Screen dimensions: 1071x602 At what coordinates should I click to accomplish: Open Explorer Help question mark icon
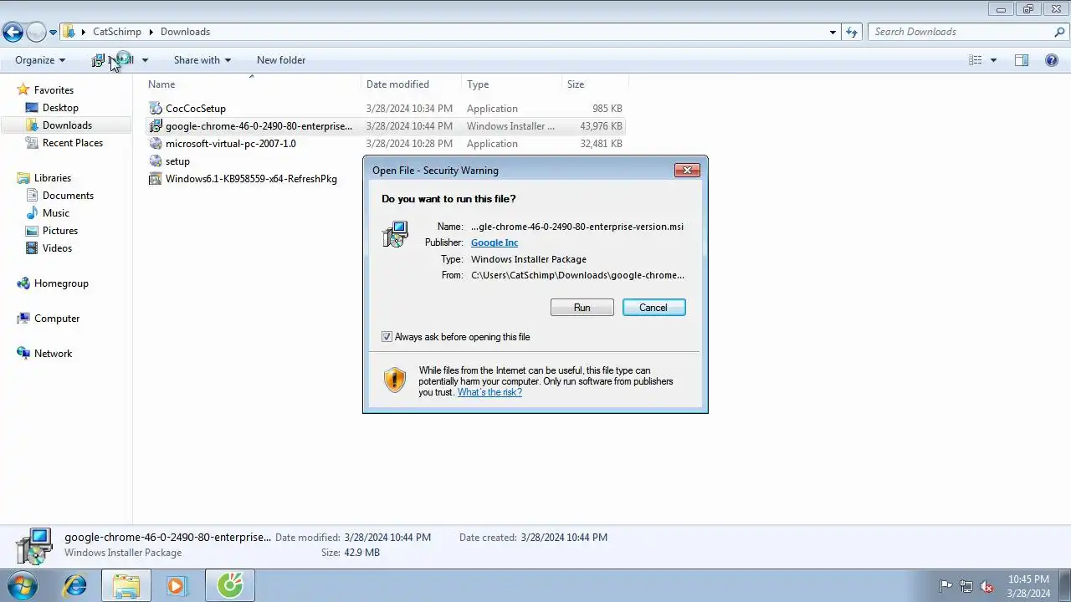(x=1052, y=60)
